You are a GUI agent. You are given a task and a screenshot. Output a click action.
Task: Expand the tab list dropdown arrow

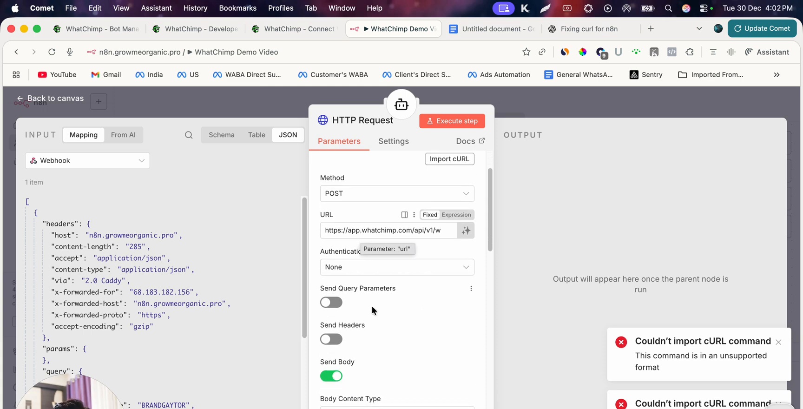pyautogui.click(x=699, y=29)
